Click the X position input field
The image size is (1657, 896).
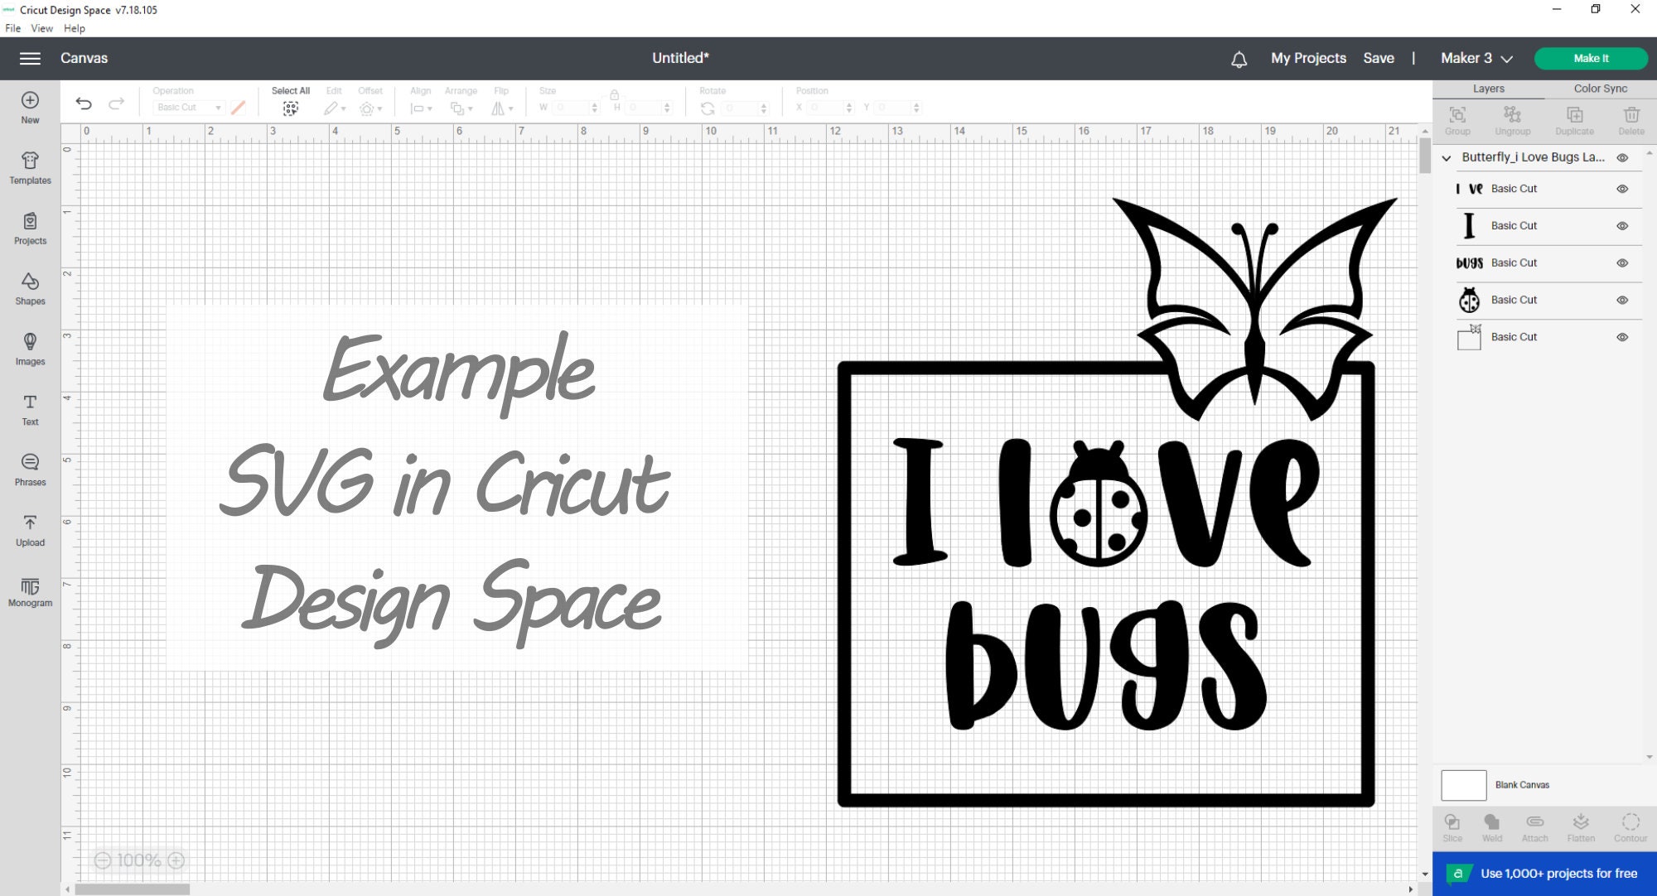coord(827,108)
